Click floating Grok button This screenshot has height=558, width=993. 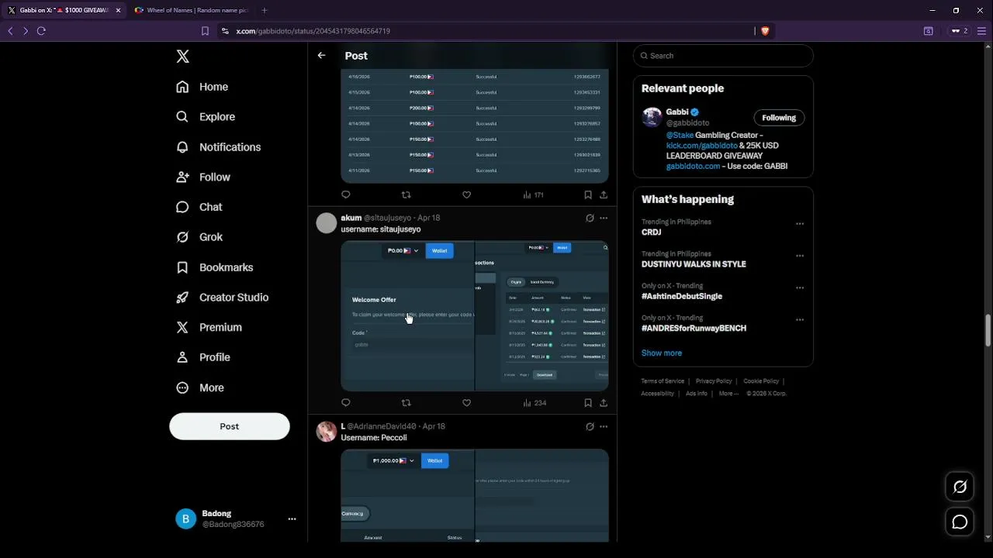(x=960, y=487)
